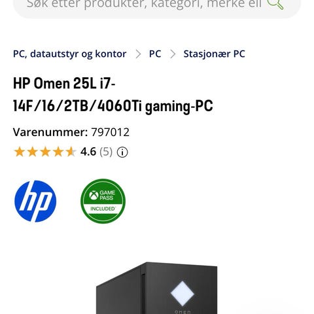314x314 pixels.
Task: Open the review count (5)
Action: (x=106, y=152)
